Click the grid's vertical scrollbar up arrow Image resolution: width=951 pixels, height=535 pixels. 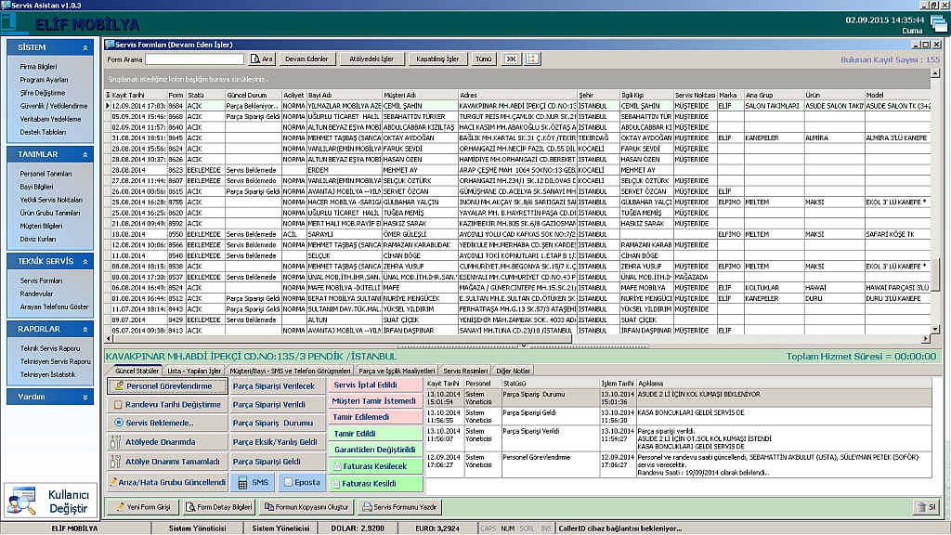click(935, 73)
